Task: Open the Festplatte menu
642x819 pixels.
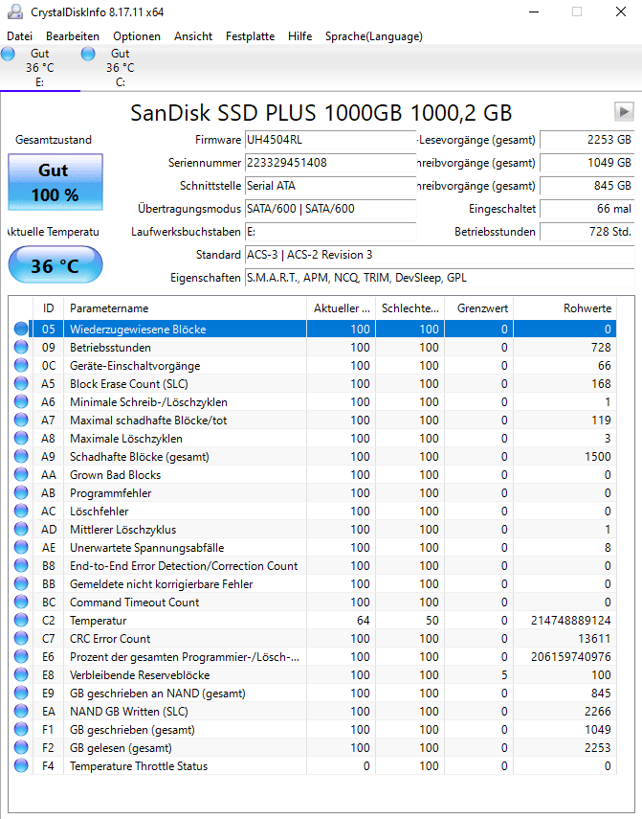Action: [250, 36]
